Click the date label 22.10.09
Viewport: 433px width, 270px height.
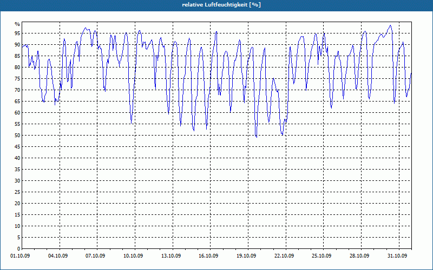click(284, 256)
